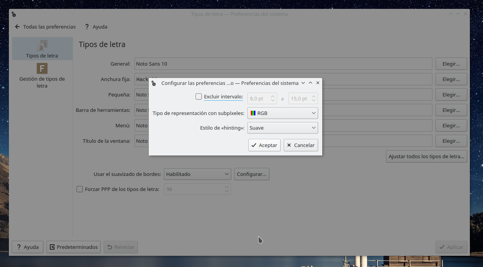The height and width of the screenshot is (267, 483).
Task: Go back to Todas las preferencias
Action: [45, 27]
